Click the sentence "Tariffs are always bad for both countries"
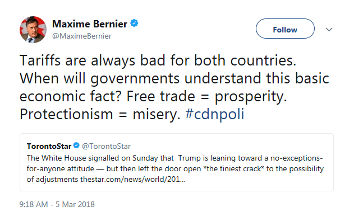Screen dimensions: 354x216 [x=158, y=60]
